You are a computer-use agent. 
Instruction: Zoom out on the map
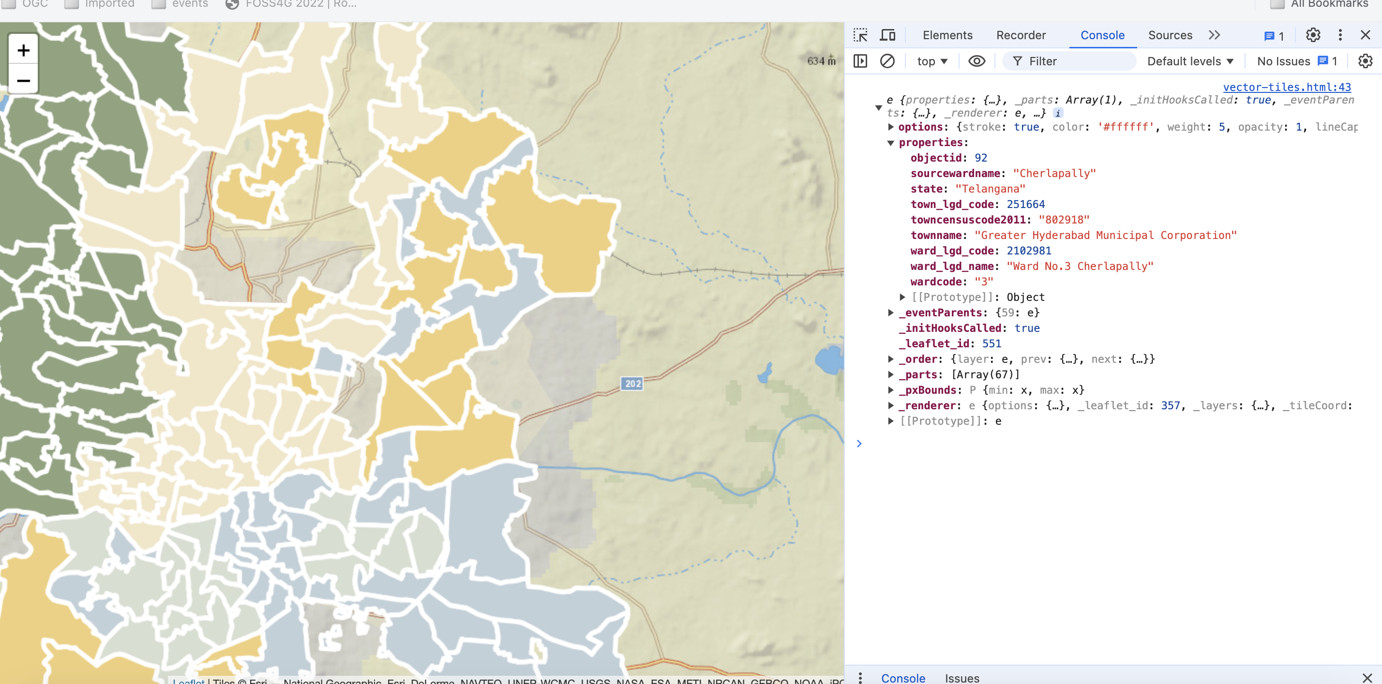coord(23,80)
